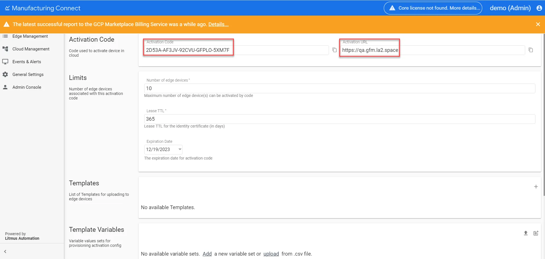Focus the Activation Code input field

[236, 50]
